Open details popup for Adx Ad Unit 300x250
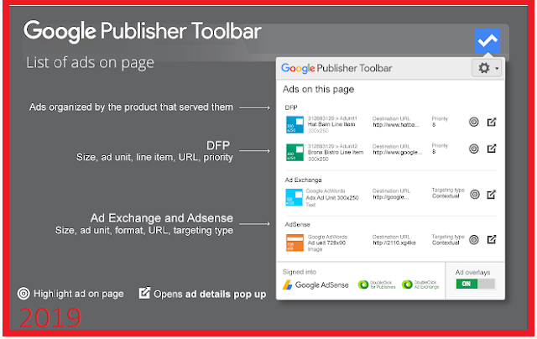Screen dimensions: 537x339 (x=492, y=195)
